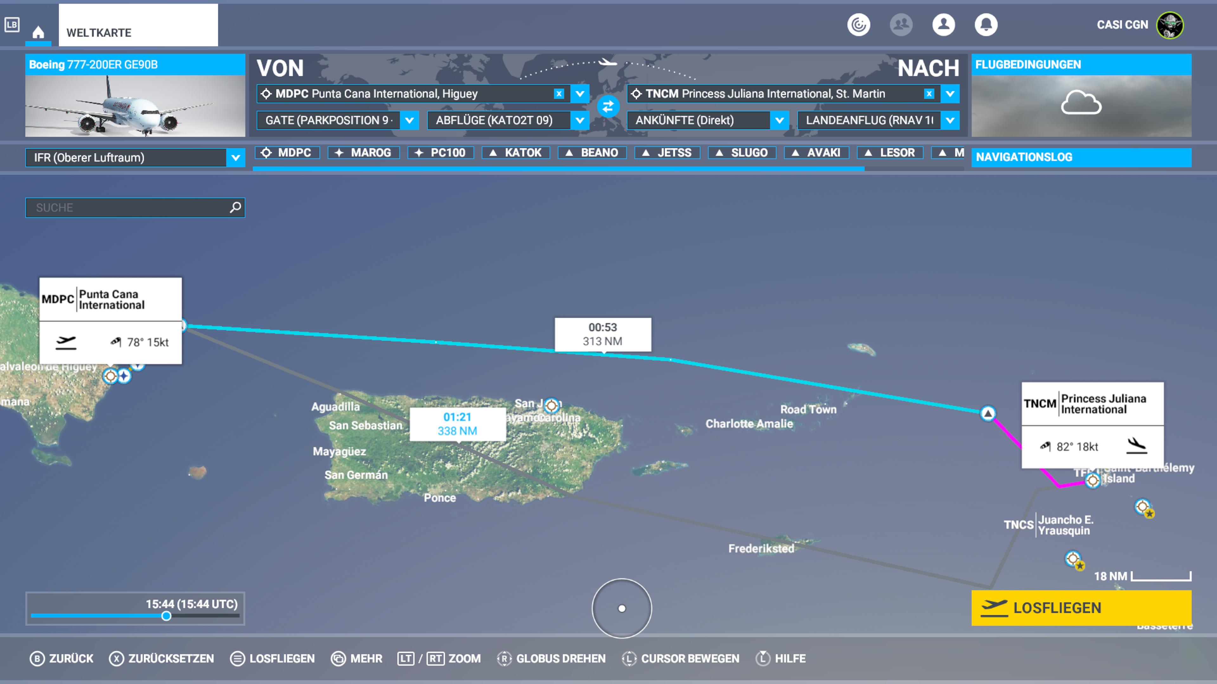The width and height of the screenshot is (1217, 684).
Task: Open the LB menu indicator icon
Action: click(12, 25)
